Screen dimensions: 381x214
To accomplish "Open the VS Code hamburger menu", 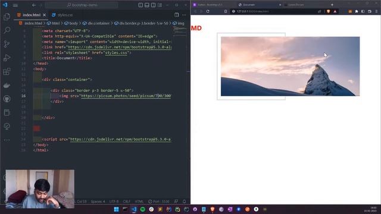I will click(15, 5).
